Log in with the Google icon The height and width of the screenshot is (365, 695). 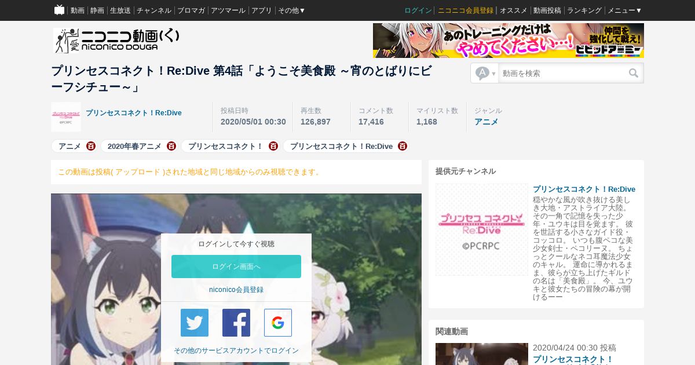coord(278,323)
